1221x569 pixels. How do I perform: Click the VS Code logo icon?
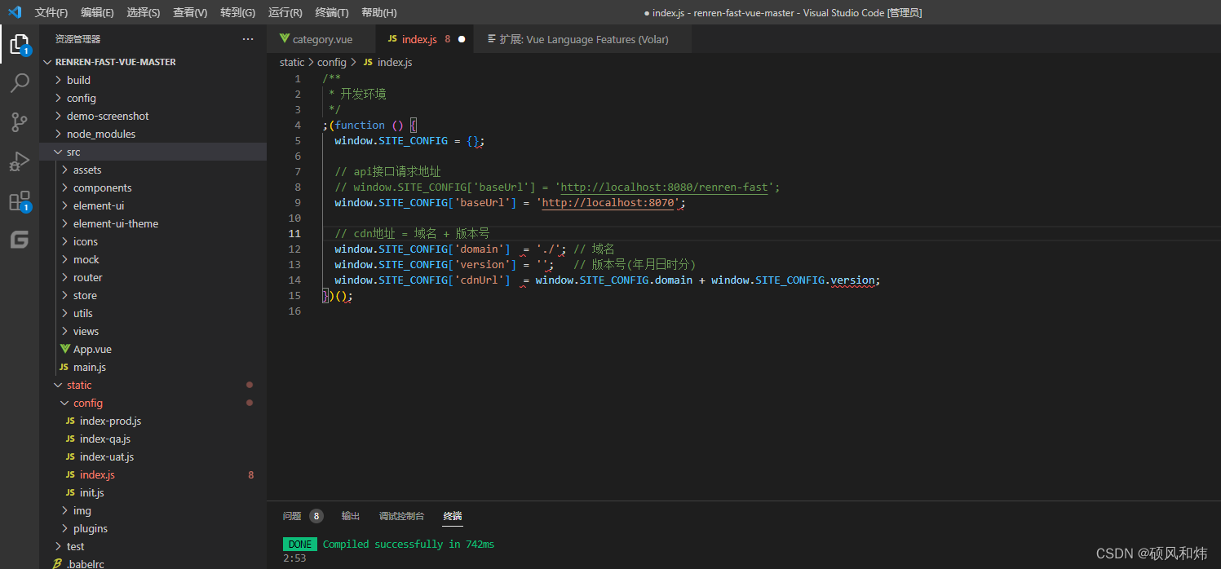(15, 12)
